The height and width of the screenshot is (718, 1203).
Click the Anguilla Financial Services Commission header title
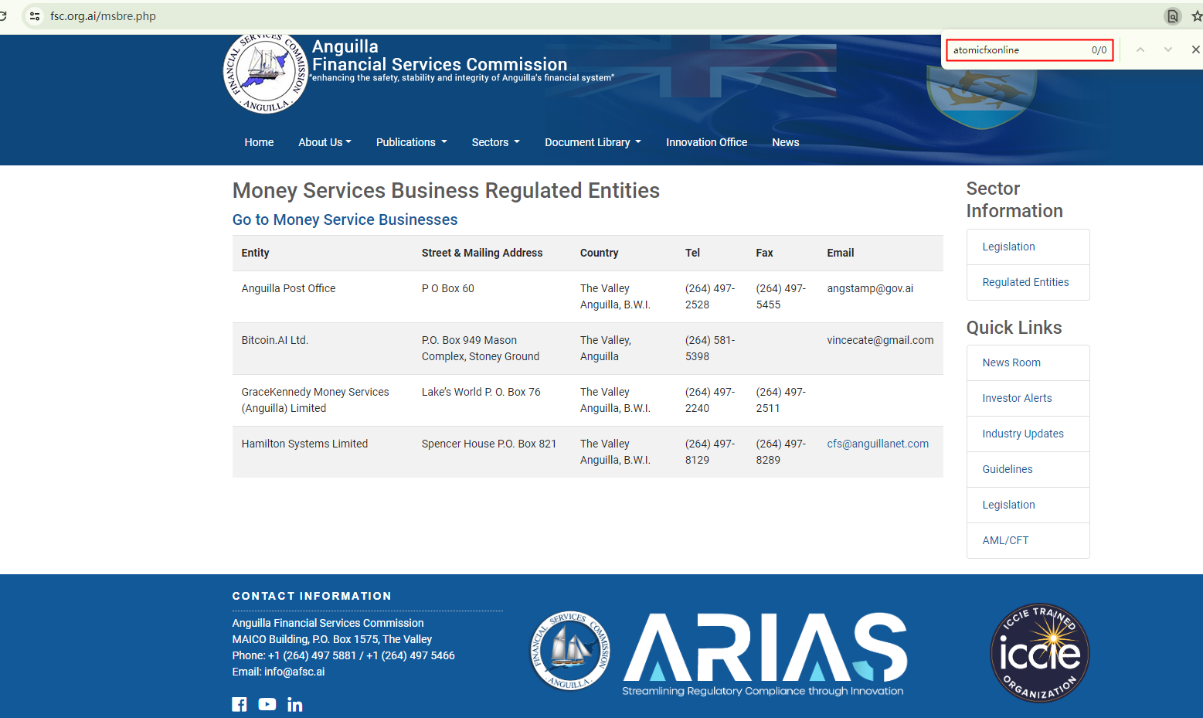pos(440,56)
